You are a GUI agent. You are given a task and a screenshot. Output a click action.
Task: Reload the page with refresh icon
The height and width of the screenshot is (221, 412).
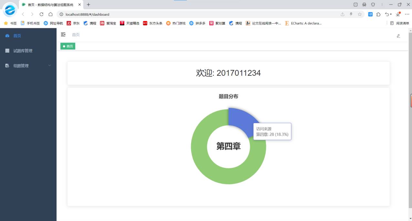coord(41,14)
